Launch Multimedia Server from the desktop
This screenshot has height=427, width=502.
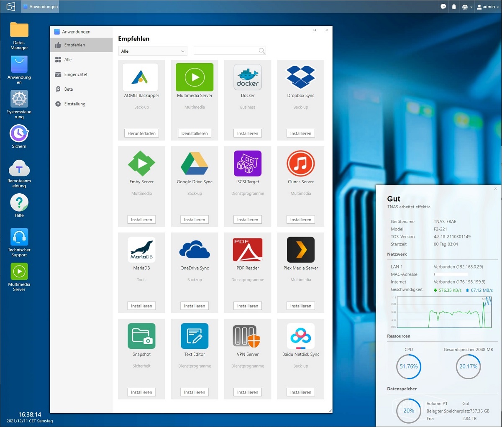click(19, 272)
